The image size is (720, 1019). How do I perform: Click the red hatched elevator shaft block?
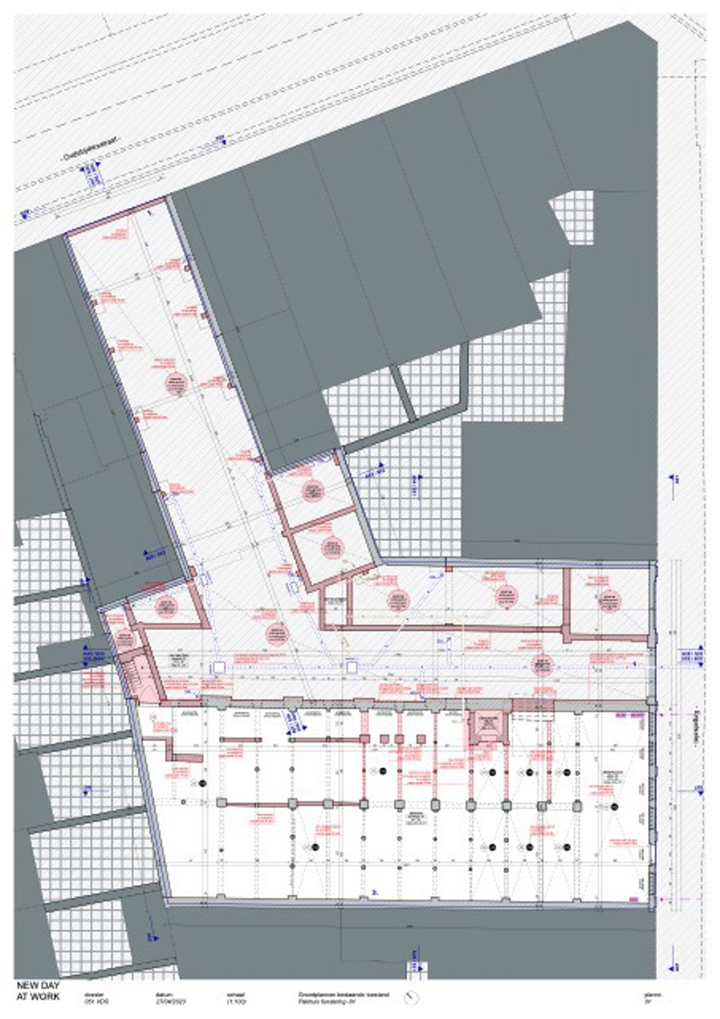487,724
